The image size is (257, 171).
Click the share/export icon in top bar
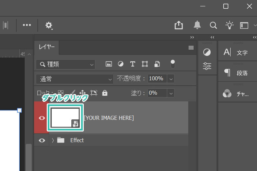coord(179,25)
